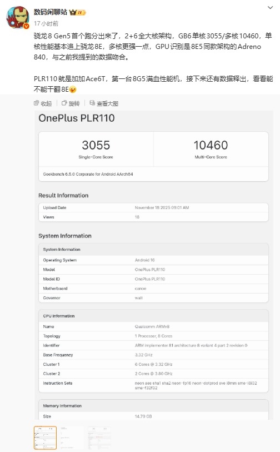Click the Governor value walt

(x=138, y=298)
